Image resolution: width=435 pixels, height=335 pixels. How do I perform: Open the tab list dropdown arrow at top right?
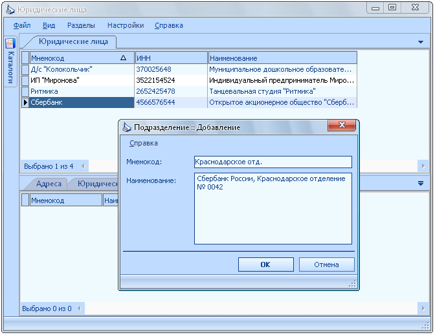coord(421,42)
